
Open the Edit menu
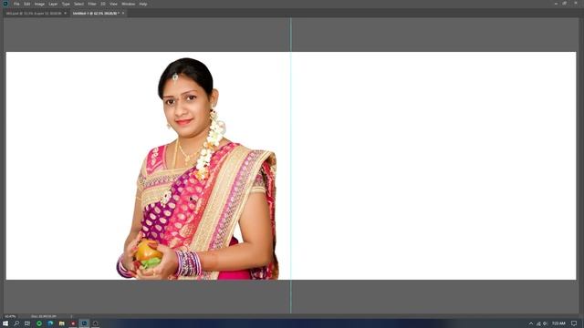(27, 4)
